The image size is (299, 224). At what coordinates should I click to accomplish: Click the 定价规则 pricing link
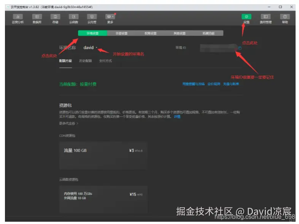coord(214,84)
